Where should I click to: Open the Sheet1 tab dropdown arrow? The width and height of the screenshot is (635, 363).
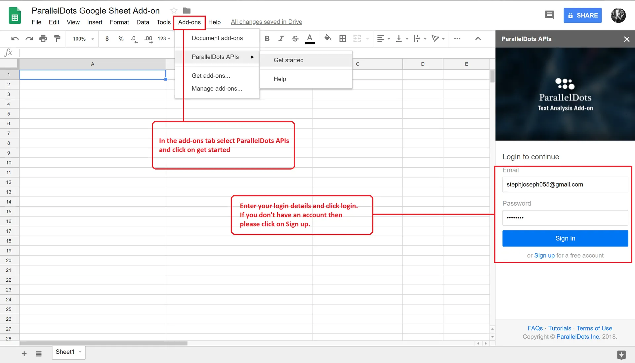(80, 352)
